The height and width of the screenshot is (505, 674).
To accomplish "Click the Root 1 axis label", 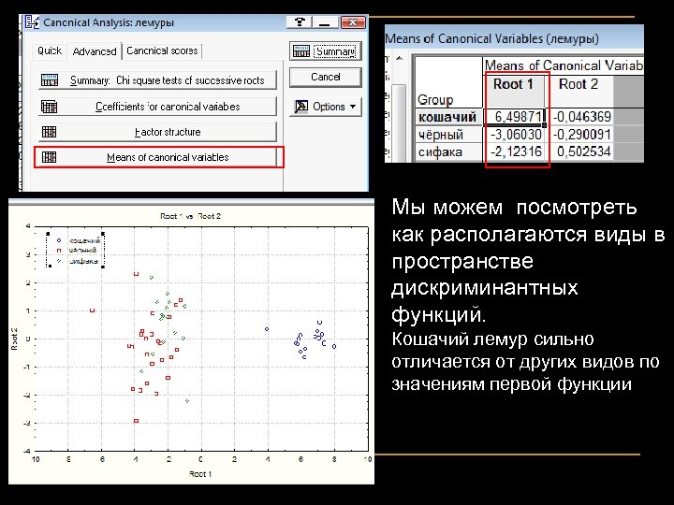I will [x=200, y=474].
